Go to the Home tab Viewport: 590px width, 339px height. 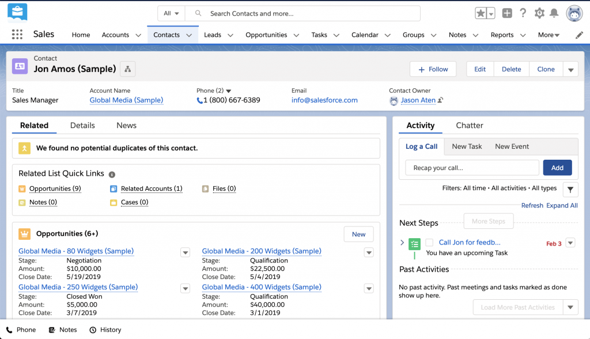click(x=81, y=35)
